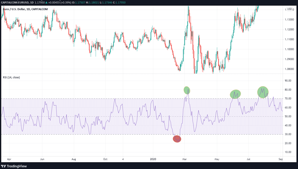Click the Oct label on time axis
Image resolution: width=298 pixels, height=169 pixels.
coord(105,159)
